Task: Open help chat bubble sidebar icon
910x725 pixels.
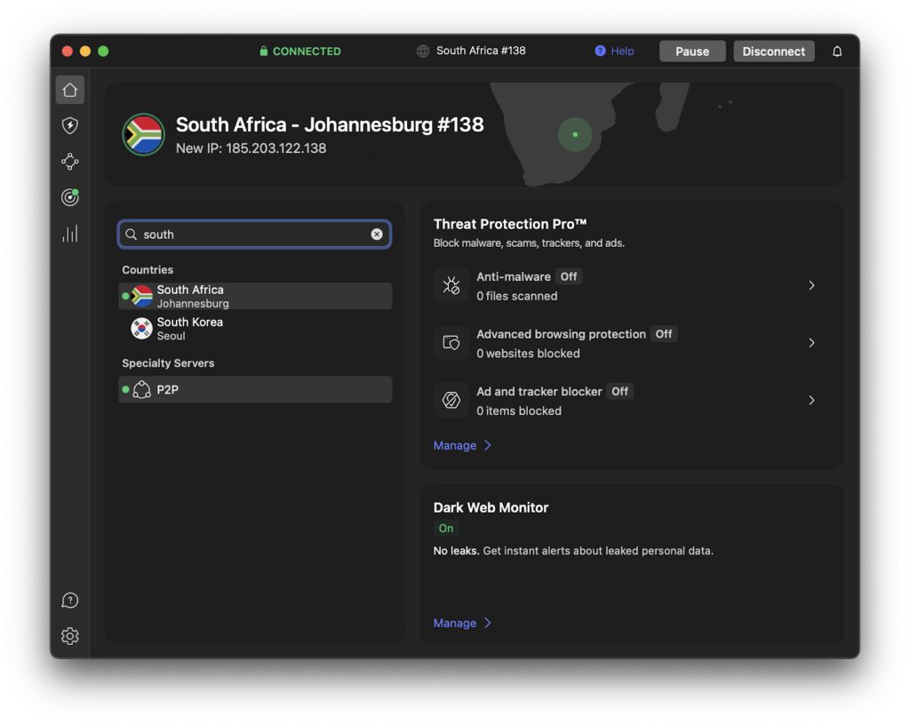Action: point(69,601)
